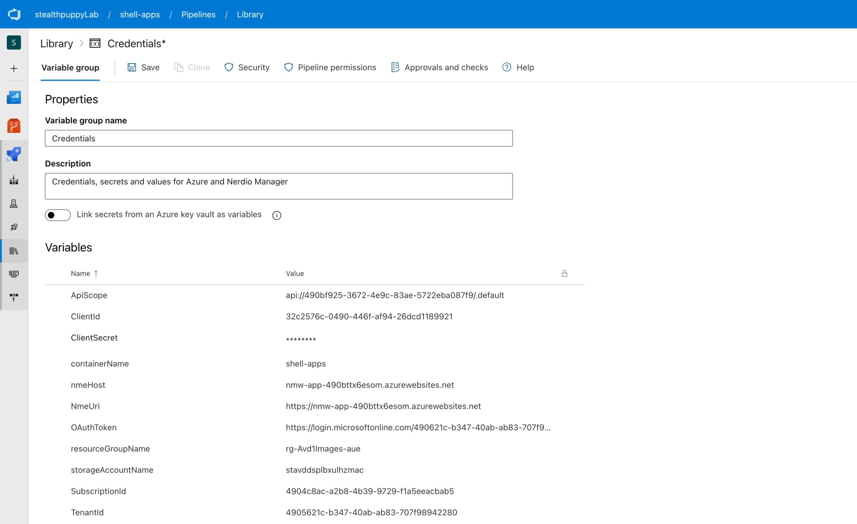Image resolution: width=857 pixels, height=524 pixels.
Task: Click the Clone button label
Action: (x=199, y=68)
